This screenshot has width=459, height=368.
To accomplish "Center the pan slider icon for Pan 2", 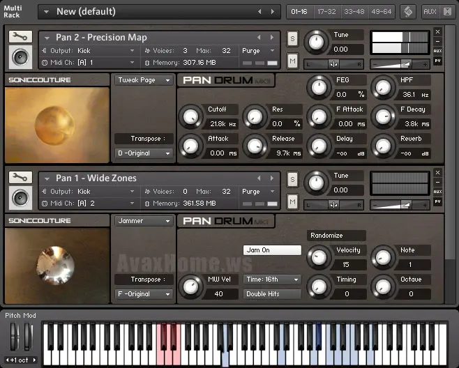I will coord(333,64).
